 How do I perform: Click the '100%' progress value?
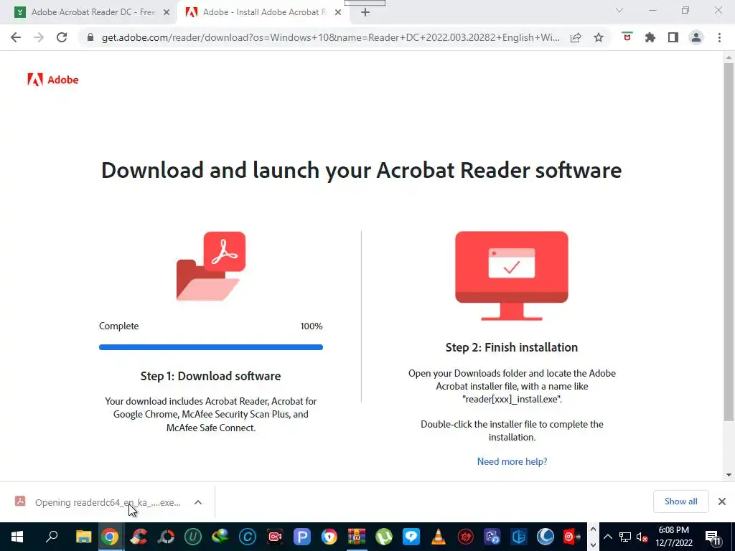coord(312,326)
